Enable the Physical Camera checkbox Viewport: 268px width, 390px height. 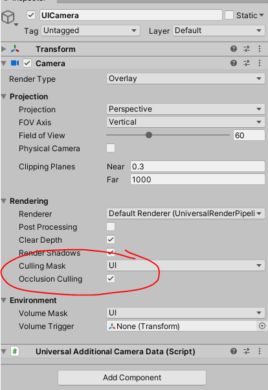pyautogui.click(x=111, y=148)
